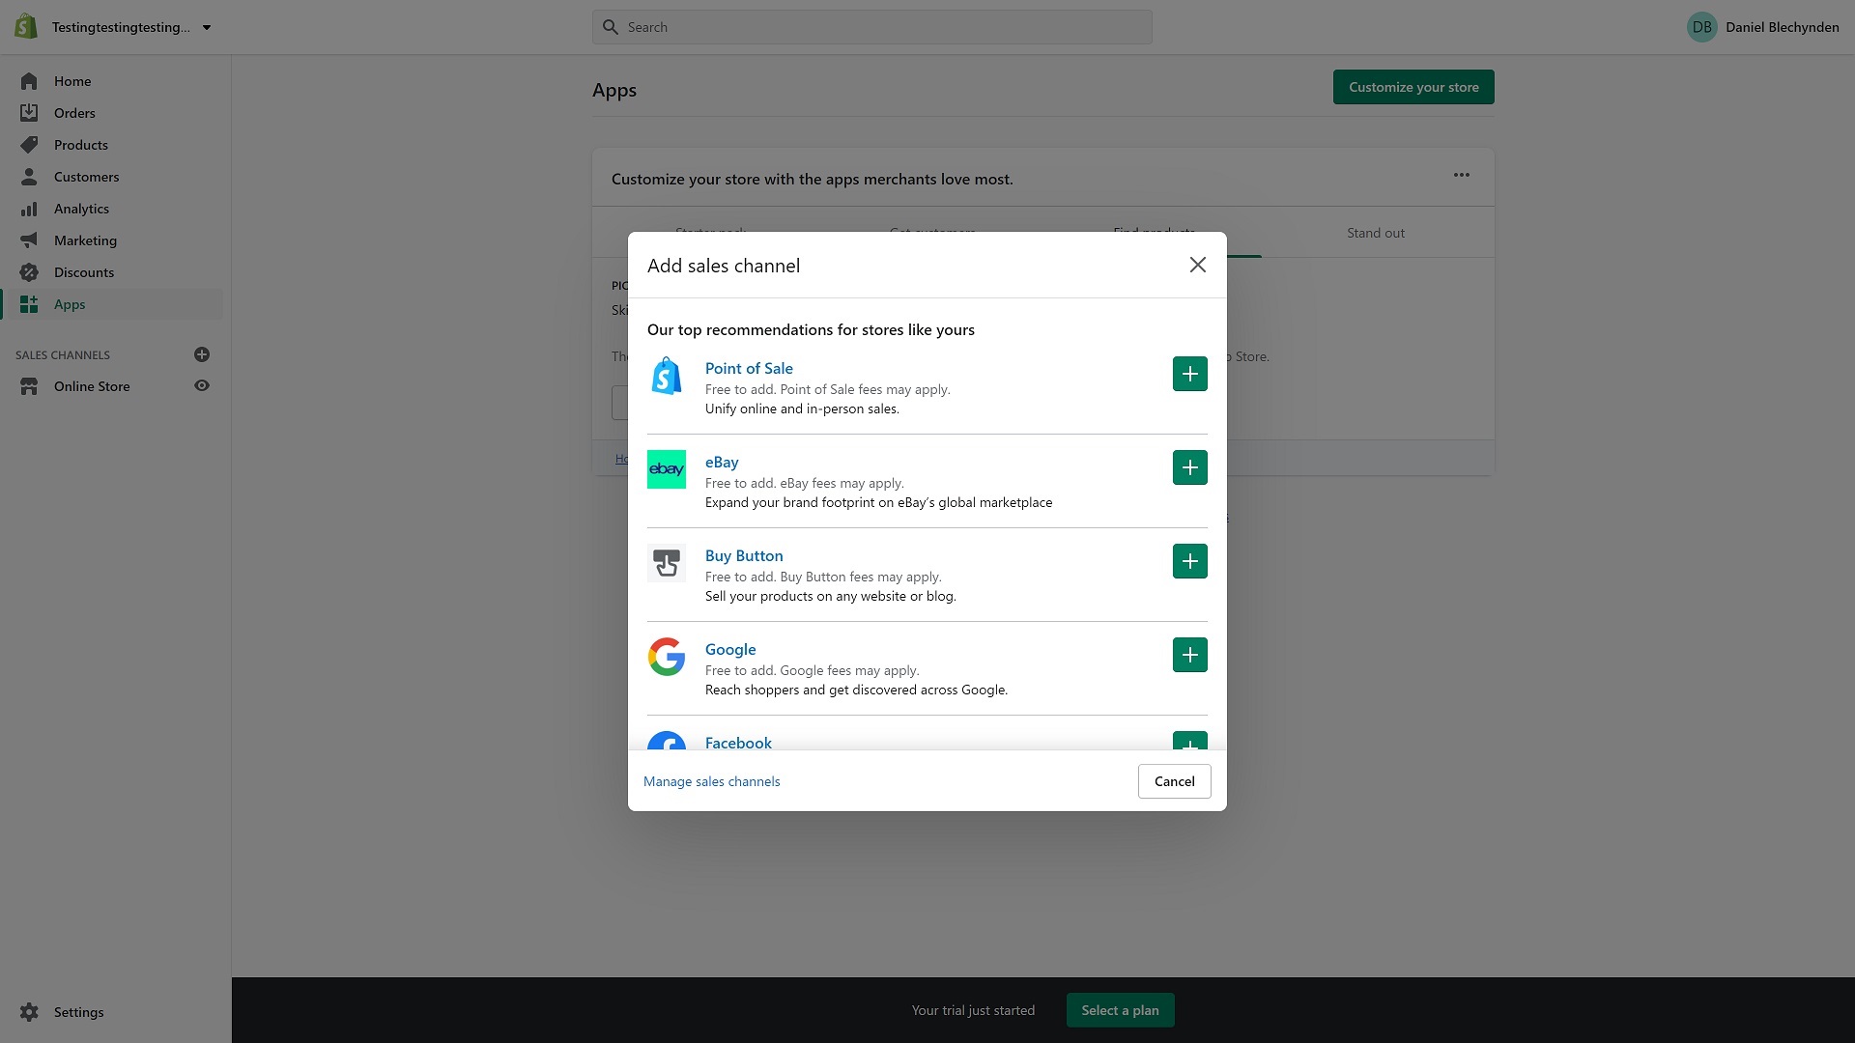Image resolution: width=1855 pixels, height=1043 pixels.
Task: Open Daniel Blechynden account menu
Action: [x=1782, y=27]
